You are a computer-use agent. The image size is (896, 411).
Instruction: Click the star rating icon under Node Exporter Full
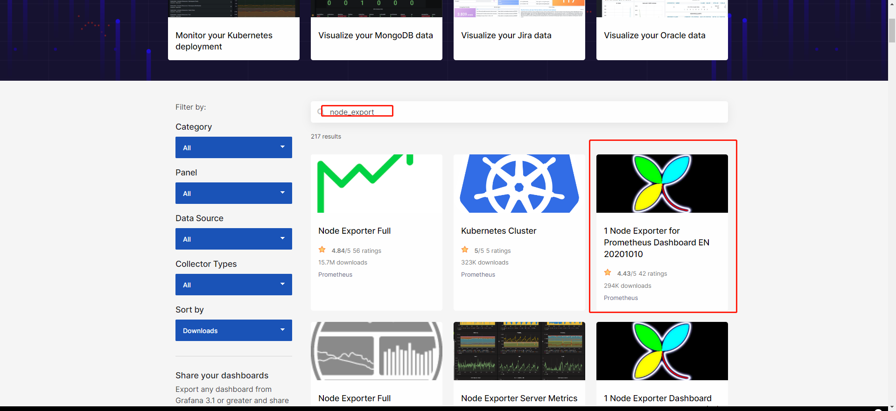[322, 250]
